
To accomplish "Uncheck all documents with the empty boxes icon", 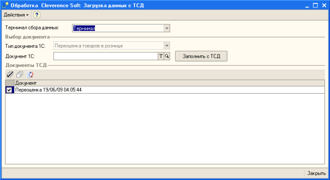I will [20, 74].
